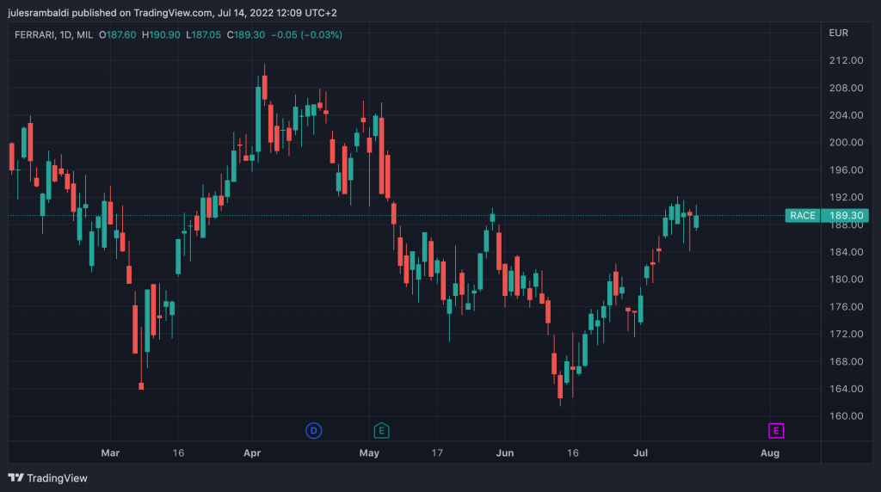Click the purple upcoming earnings E marker
Viewport: 881px width, 492px height.
[x=776, y=431]
